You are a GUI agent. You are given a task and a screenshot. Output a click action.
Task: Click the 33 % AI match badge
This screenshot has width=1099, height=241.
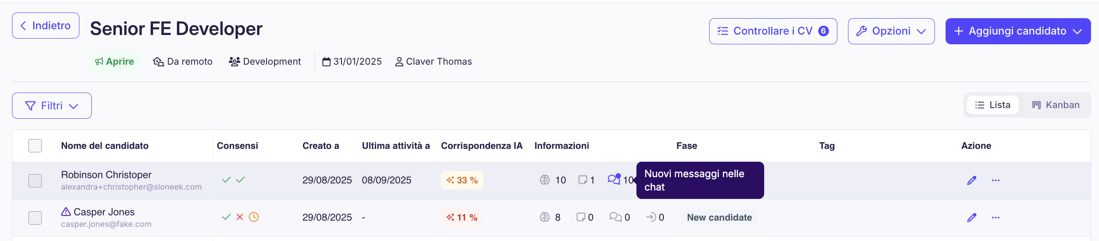point(462,180)
